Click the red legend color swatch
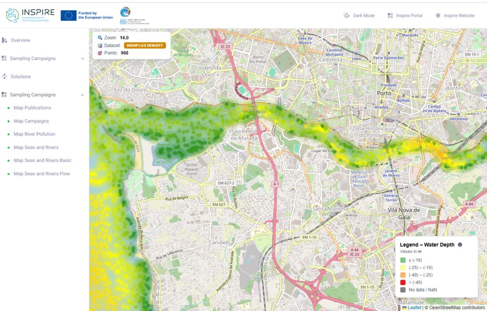The height and width of the screenshot is (311, 487). [403, 282]
